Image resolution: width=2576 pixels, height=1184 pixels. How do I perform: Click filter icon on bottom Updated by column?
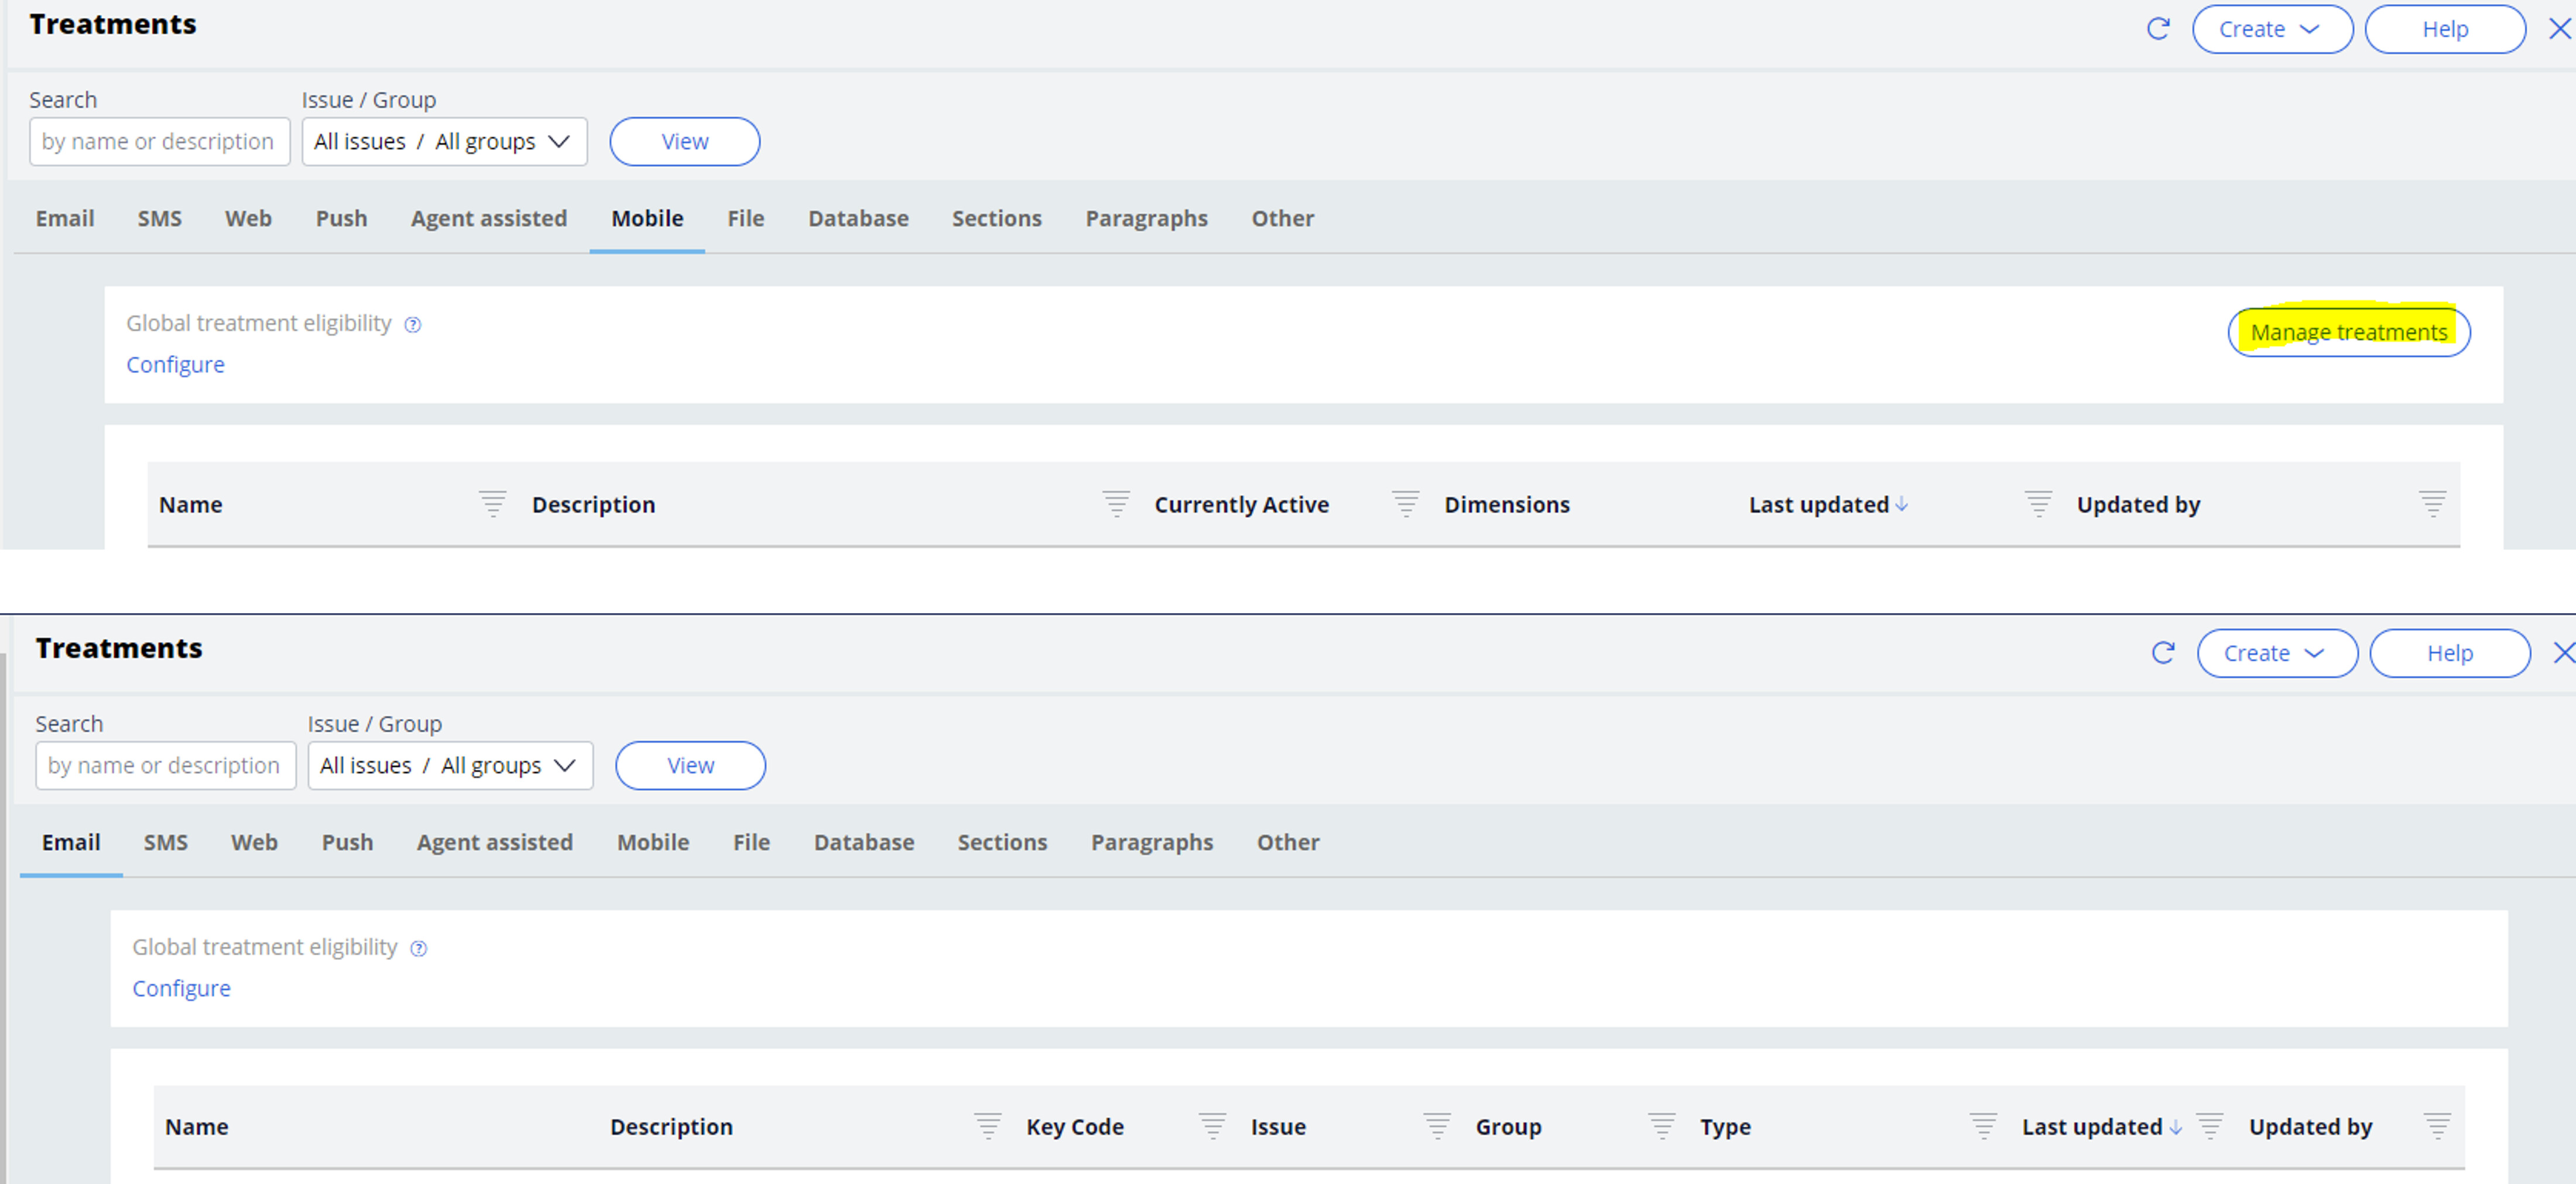(2436, 1127)
